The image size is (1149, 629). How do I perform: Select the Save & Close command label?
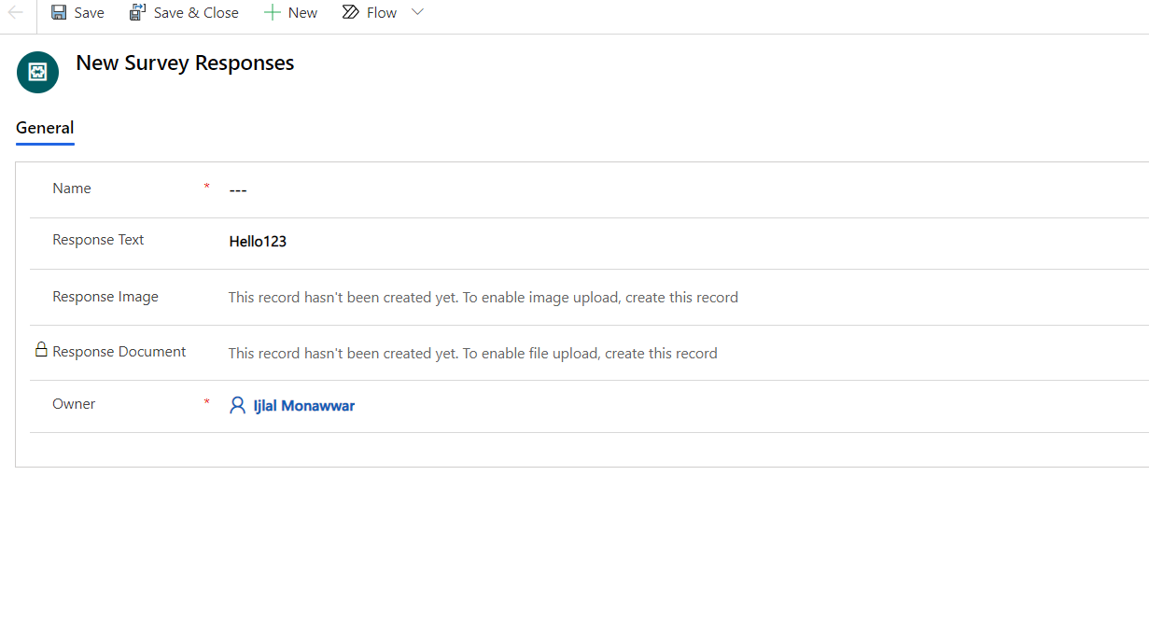coord(196,12)
